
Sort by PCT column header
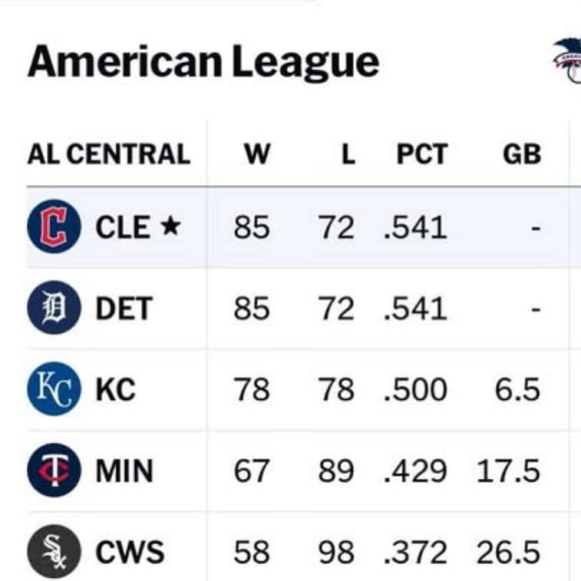421,154
